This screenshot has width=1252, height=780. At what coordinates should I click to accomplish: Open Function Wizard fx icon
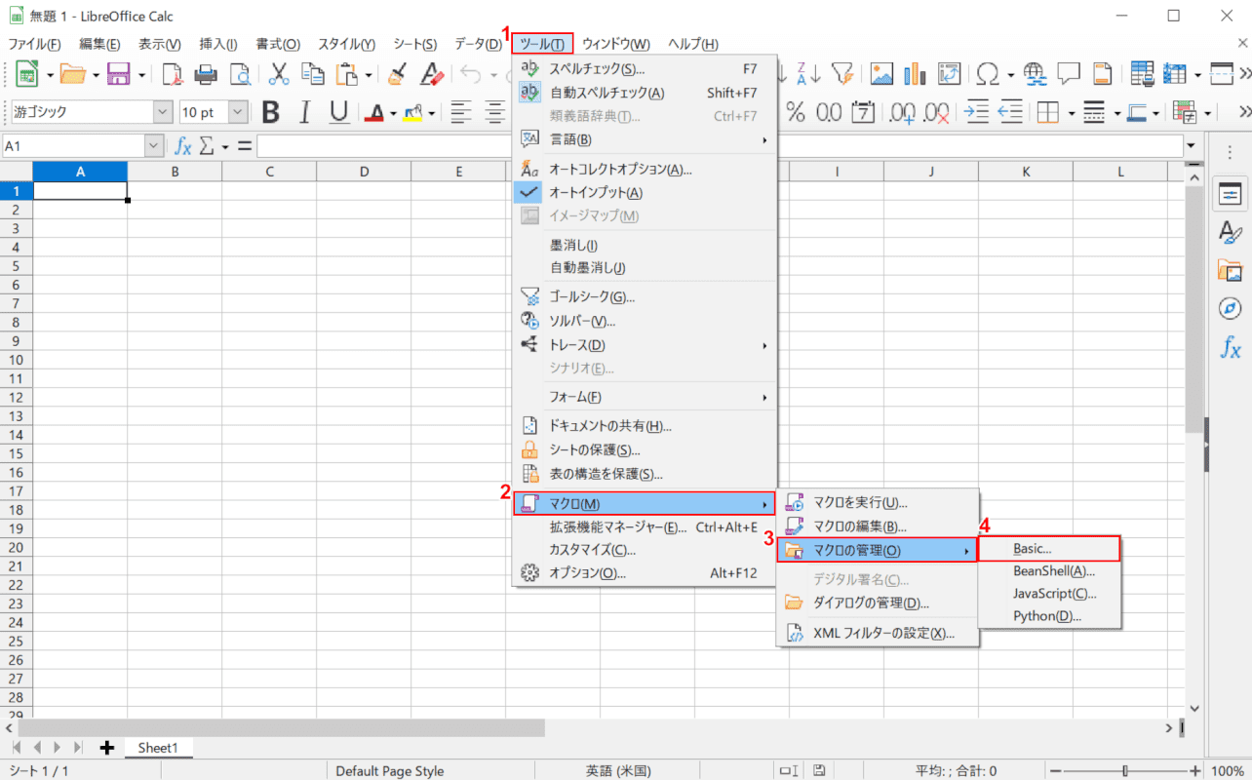click(x=182, y=146)
